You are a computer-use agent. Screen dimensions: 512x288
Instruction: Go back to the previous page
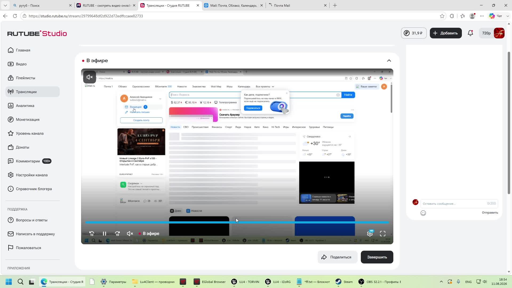click(x=5, y=16)
